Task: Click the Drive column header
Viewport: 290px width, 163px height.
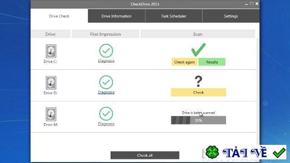Action: (x=50, y=34)
